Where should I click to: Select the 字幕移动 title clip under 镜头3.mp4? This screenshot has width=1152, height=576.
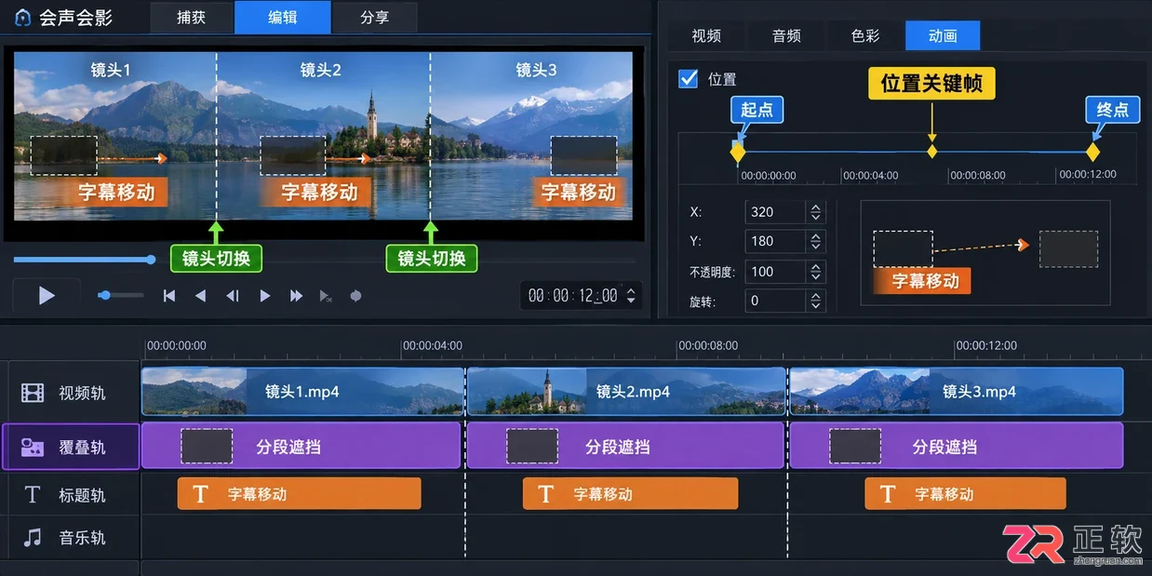[x=965, y=494]
